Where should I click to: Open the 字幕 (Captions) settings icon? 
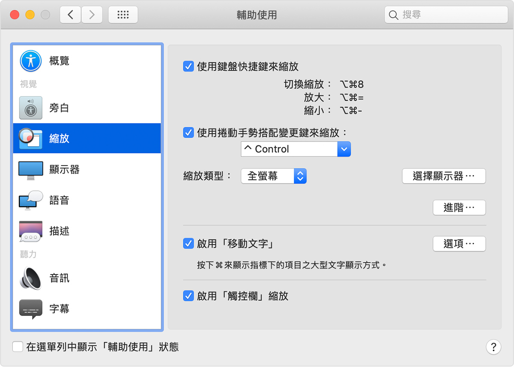click(x=30, y=308)
